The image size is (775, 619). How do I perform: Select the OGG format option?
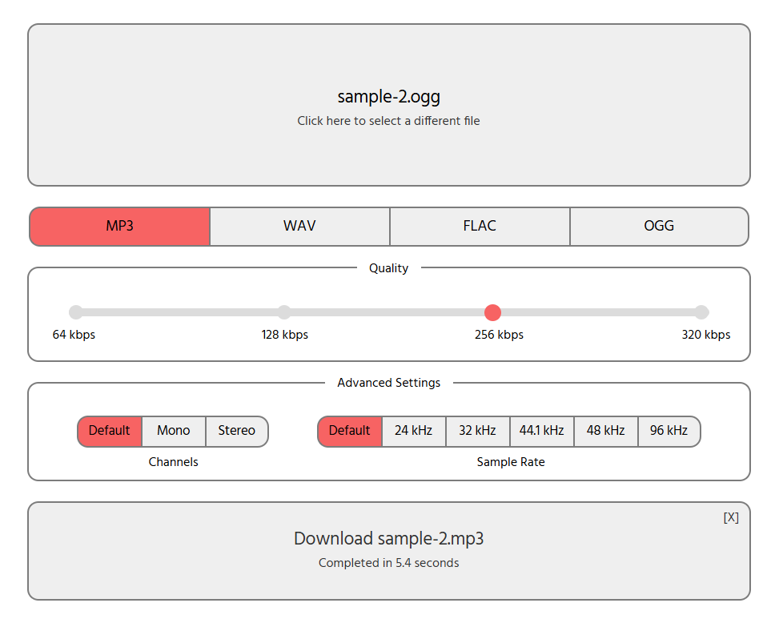(x=659, y=226)
